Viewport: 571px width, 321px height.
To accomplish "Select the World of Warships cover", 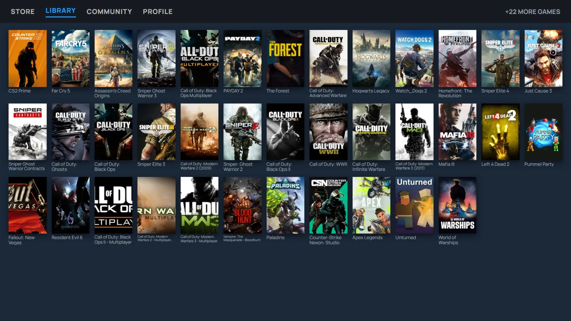I will point(457,205).
